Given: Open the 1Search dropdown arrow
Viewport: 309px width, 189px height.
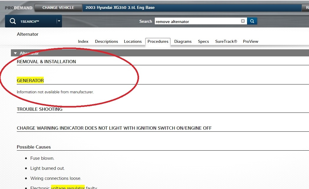Looking at the screenshot, I should [59, 21].
